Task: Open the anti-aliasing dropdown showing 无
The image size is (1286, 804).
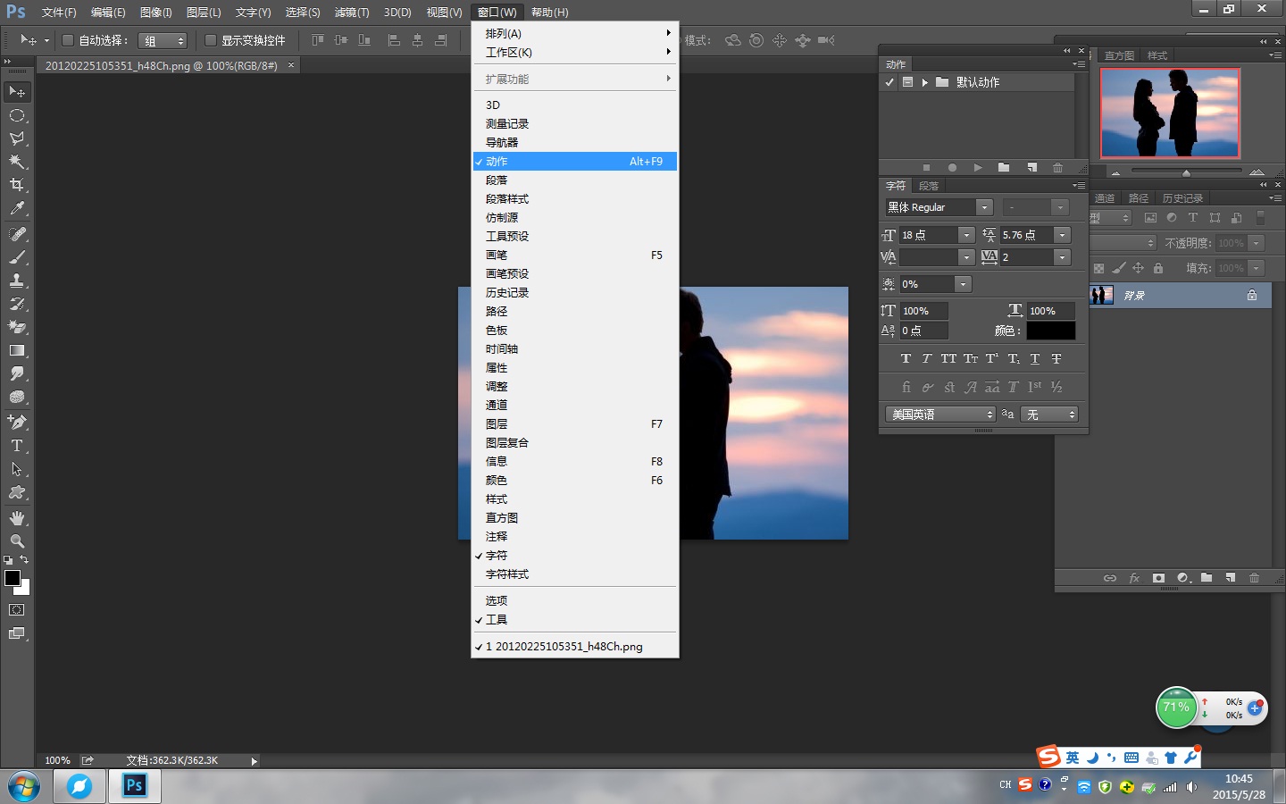Action: [1049, 415]
